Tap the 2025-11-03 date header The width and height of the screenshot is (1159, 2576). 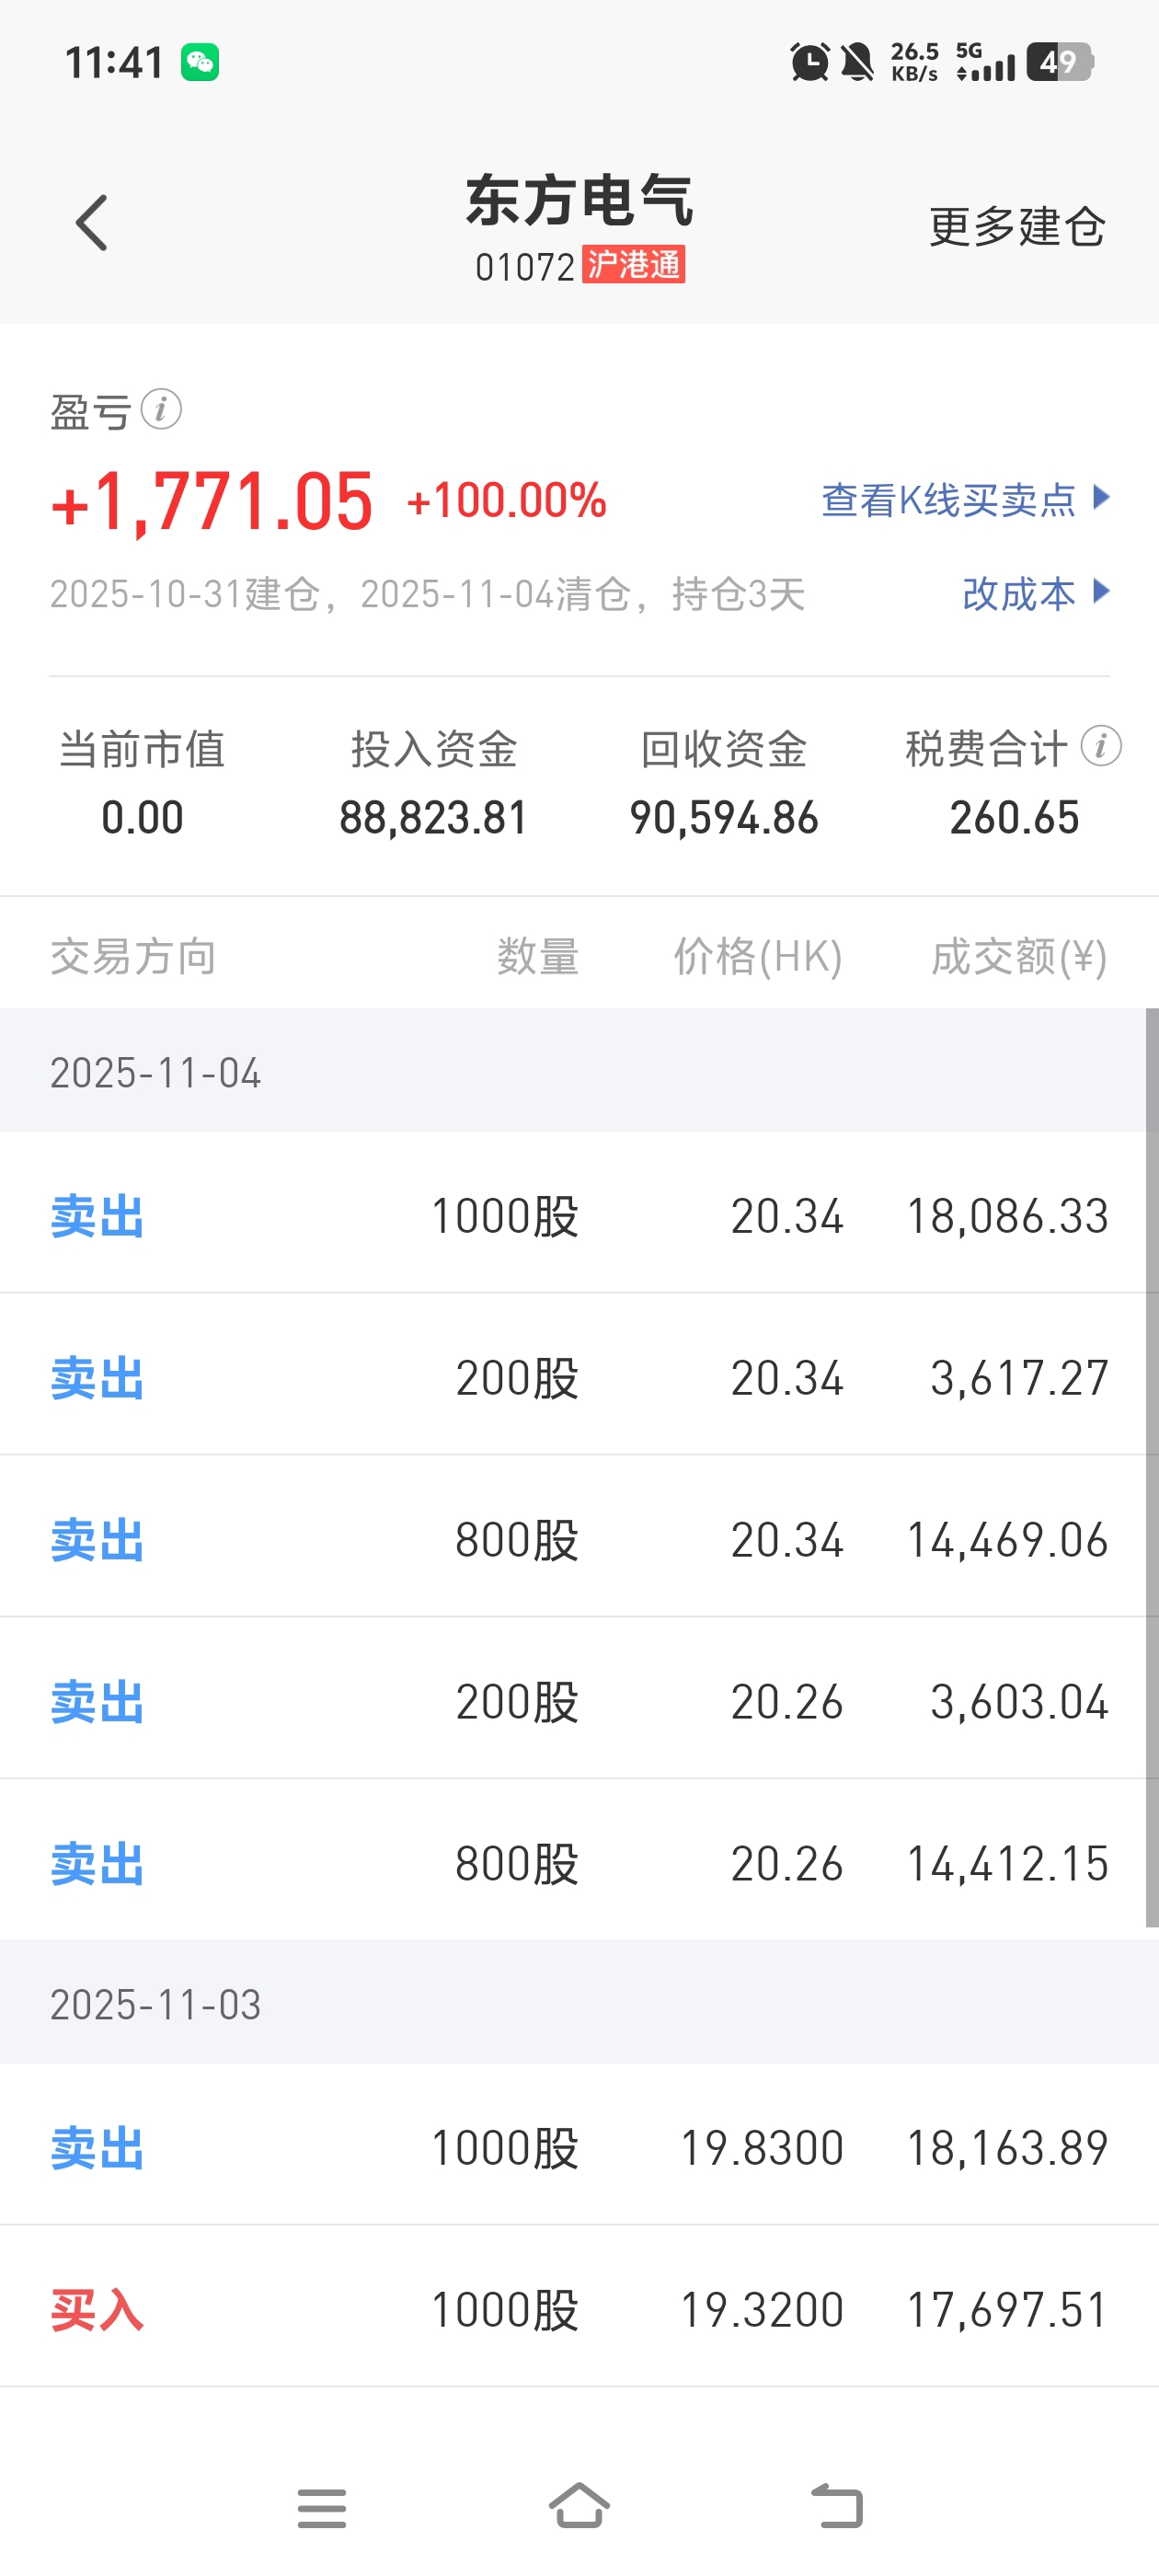coord(155,2005)
